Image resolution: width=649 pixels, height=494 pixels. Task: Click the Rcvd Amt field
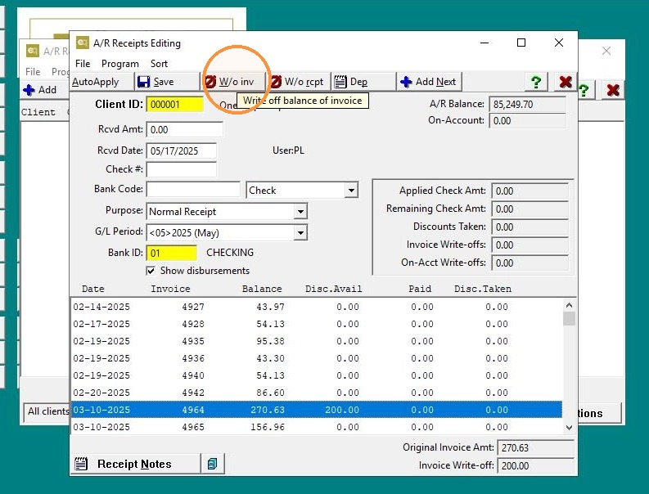point(185,129)
